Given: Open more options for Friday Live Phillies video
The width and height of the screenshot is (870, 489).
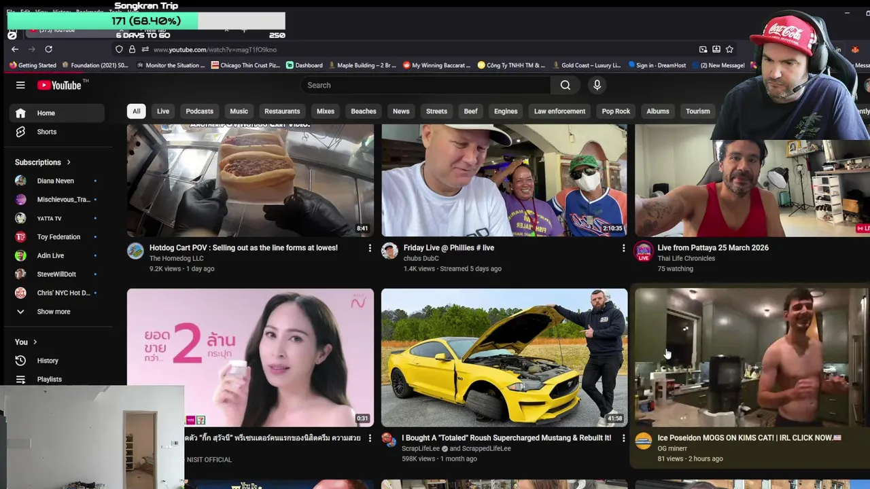Looking at the screenshot, I should point(623,249).
